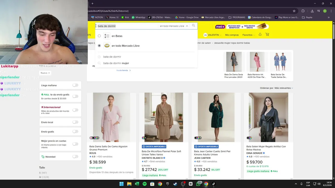This screenshot has width=335, height=188.
Task: Toggle the Envío gratis filter switch
Action: [x=75, y=131]
